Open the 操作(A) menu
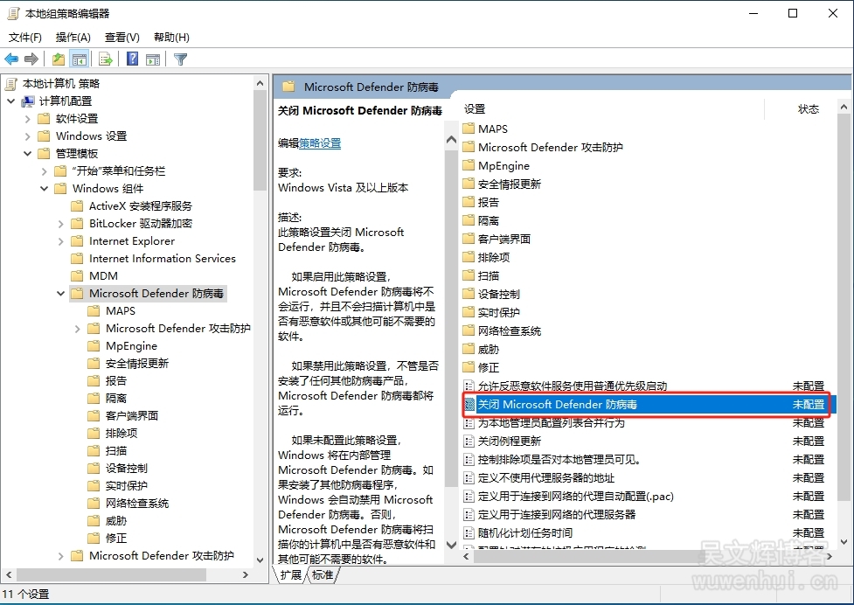The width and height of the screenshot is (854, 605). [73, 38]
